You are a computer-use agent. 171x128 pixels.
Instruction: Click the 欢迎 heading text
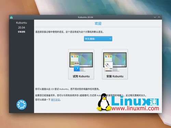coord(98,24)
